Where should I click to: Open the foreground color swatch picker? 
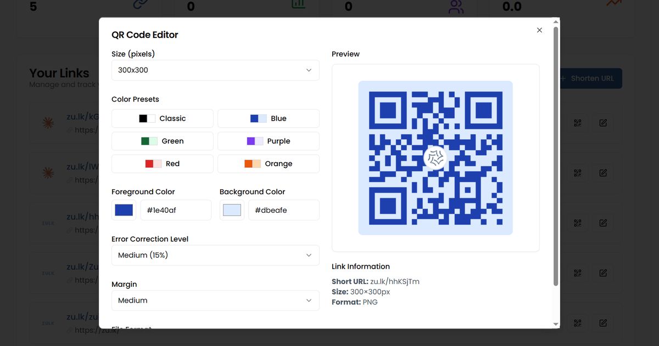tap(124, 210)
